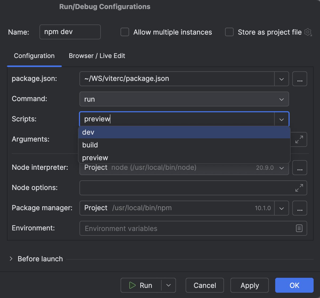The height and width of the screenshot is (298, 320).
Task: Open the Environment variables editor icon
Action: [x=299, y=228]
